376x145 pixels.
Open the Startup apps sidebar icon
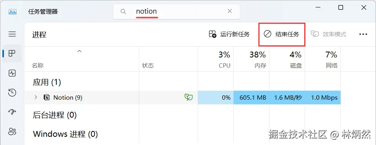pyautogui.click(x=12, y=112)
